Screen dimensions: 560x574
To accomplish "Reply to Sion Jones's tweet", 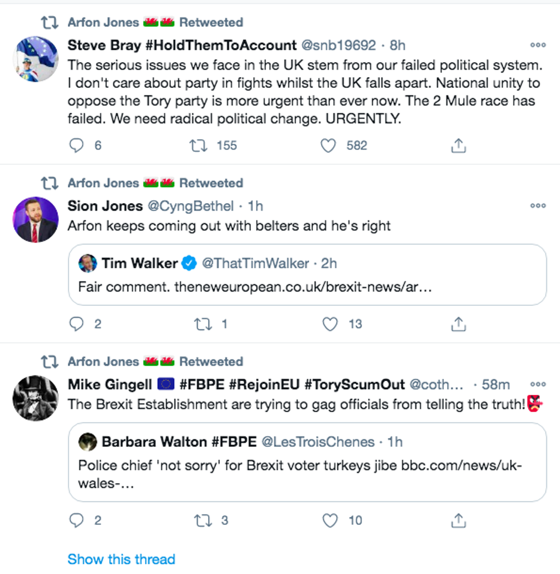I will coord(77,324).
